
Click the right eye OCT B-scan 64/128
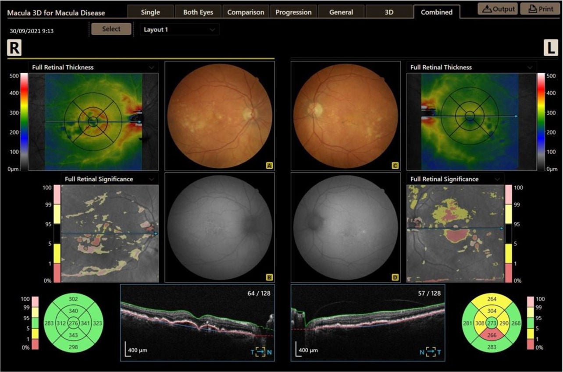coord(197,322)
